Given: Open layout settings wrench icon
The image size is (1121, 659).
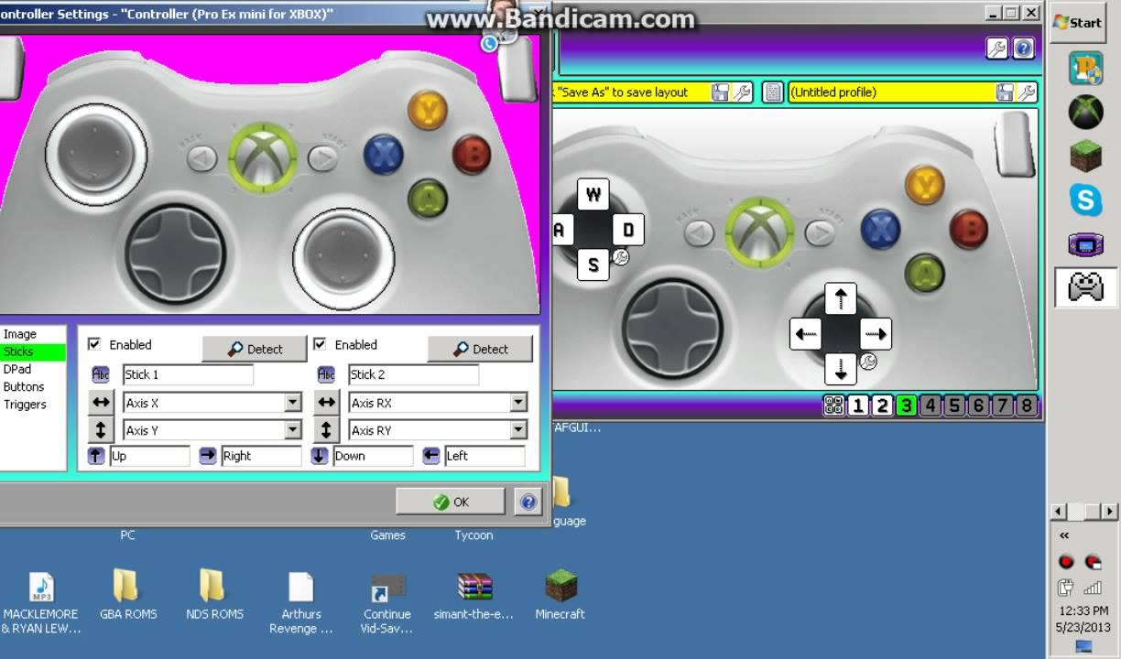Looking at the screenshot, I should (x=742, y=92).
